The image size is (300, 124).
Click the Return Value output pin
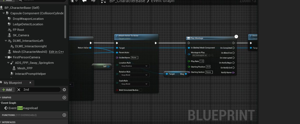click(x=90, y=48)
